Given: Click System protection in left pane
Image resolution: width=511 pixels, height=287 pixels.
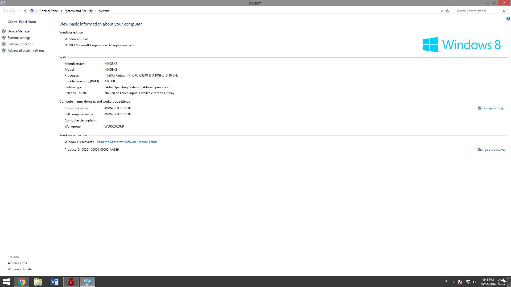Looking at the screenshot, I should (x=20, y=44).
